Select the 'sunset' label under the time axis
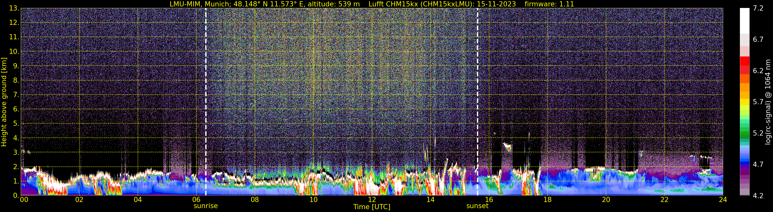 (x=477, y=206)
